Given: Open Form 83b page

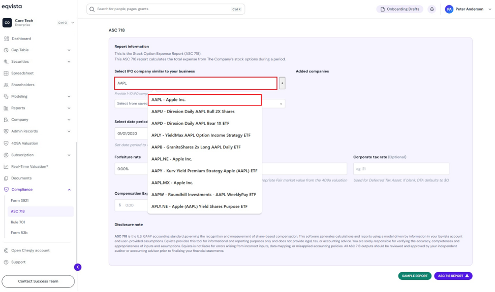Looking at the screenshot, I should tap(19, 233).
